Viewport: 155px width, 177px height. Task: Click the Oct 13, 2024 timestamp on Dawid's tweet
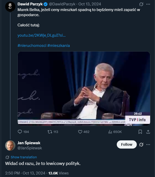click(x=90, y=4)
